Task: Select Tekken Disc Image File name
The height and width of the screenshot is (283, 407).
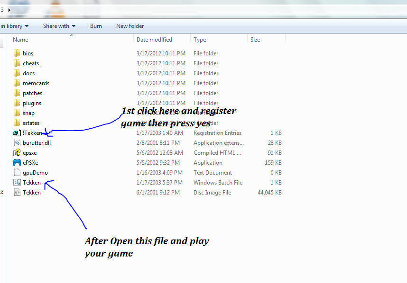Action: pos(32,193)
